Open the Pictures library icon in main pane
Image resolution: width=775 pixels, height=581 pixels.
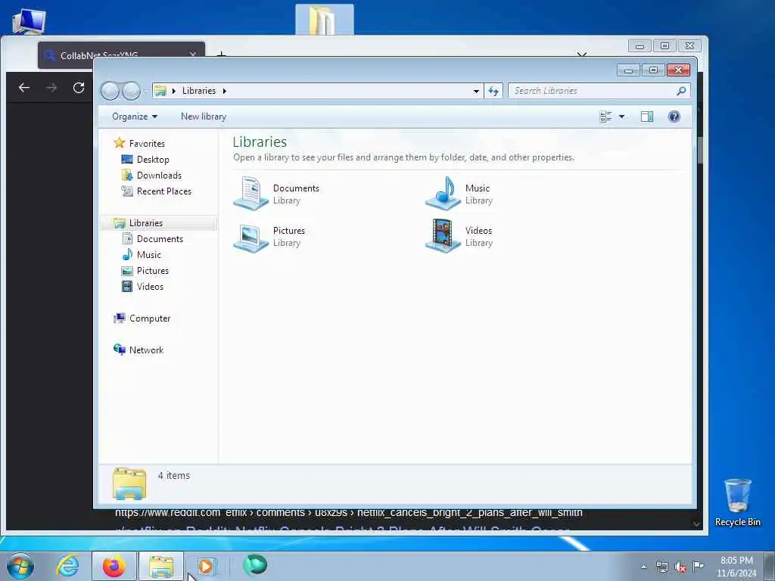tap(251, 237)
